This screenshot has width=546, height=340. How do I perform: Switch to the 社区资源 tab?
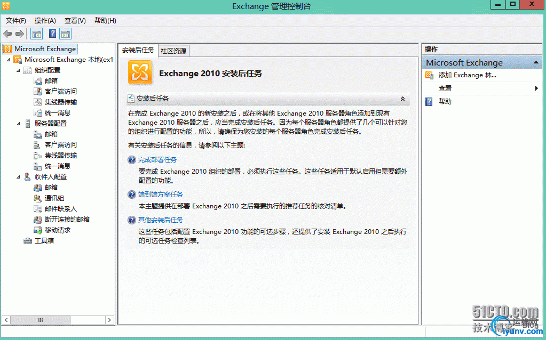(x=173, y=51)
